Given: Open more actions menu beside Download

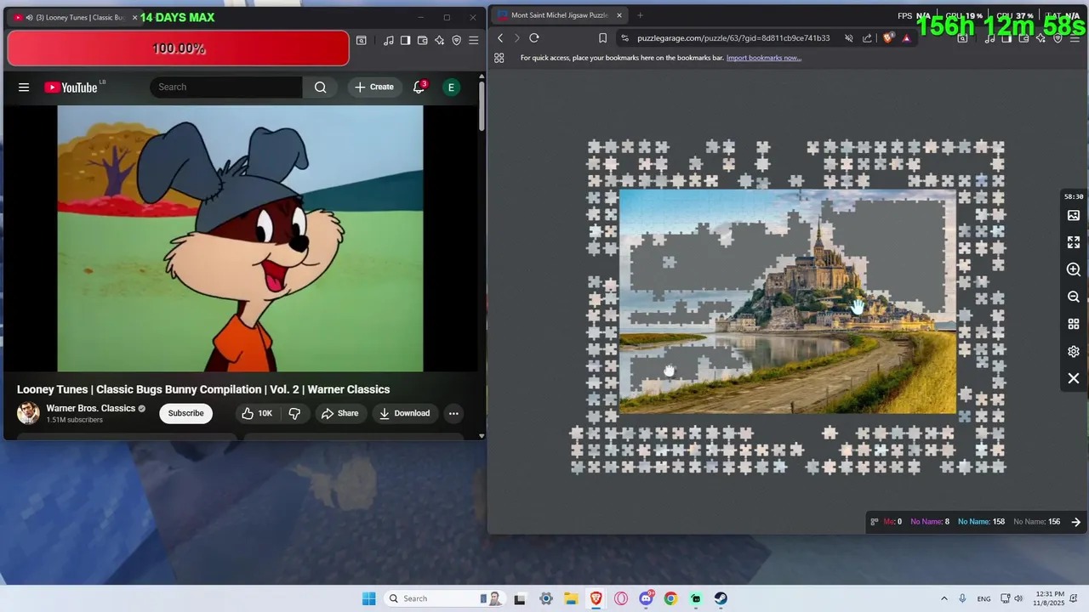Looking at the screenshot, I should (x=453, y=413).
